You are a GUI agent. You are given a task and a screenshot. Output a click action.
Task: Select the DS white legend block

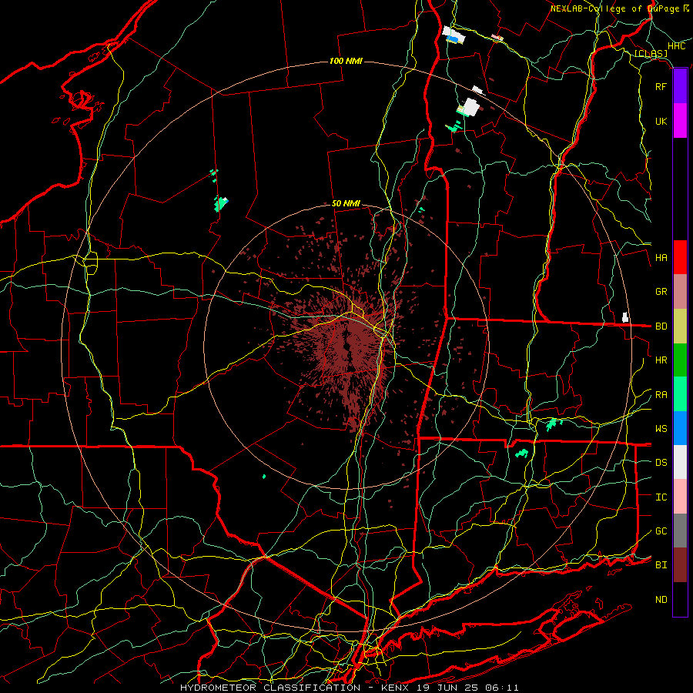click(680, 462)
